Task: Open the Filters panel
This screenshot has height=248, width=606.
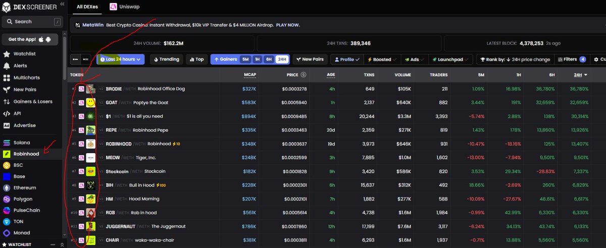Action: coord(572,59)
